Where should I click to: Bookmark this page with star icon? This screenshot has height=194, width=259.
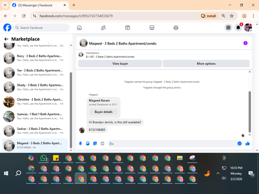click(232, 16)
